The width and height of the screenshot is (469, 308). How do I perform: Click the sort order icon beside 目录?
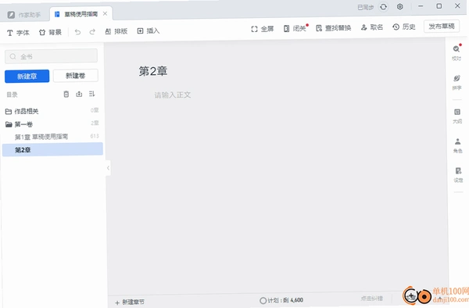(x=91, y=94)
